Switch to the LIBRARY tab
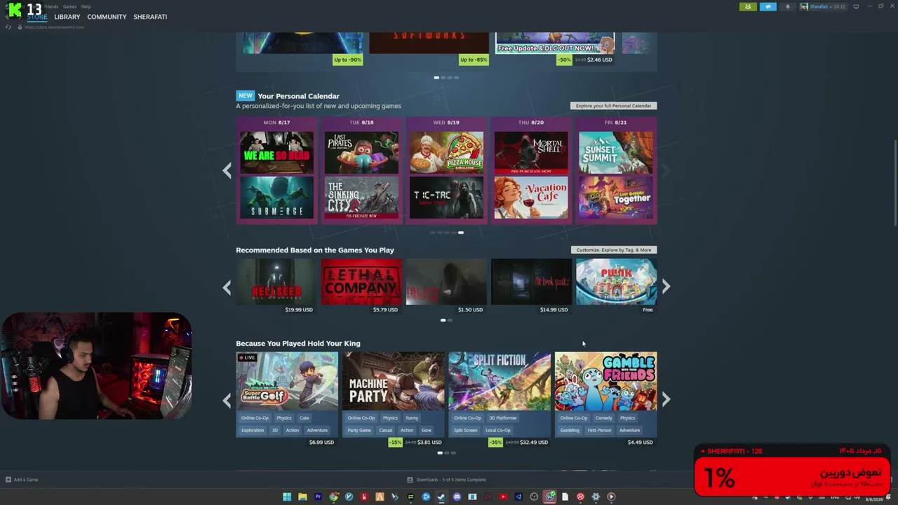The height and width of the screenshot is (505, 898). 67,17
